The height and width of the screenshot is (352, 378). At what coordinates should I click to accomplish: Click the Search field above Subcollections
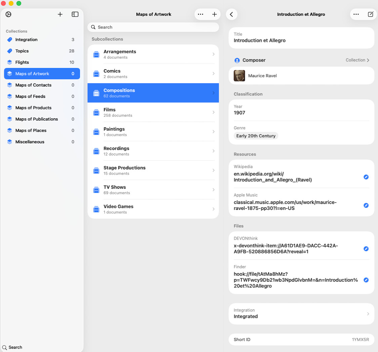[x=153, y=27]
